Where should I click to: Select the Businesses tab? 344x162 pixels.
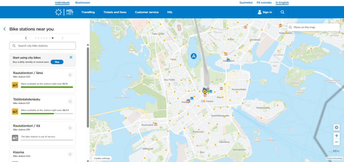pyautogui.click(x=82, y=3)
